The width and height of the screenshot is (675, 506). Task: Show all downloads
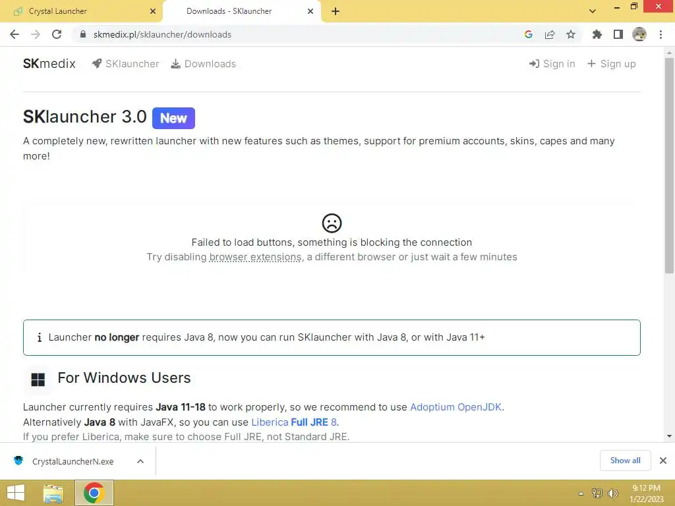coord(625,461)
